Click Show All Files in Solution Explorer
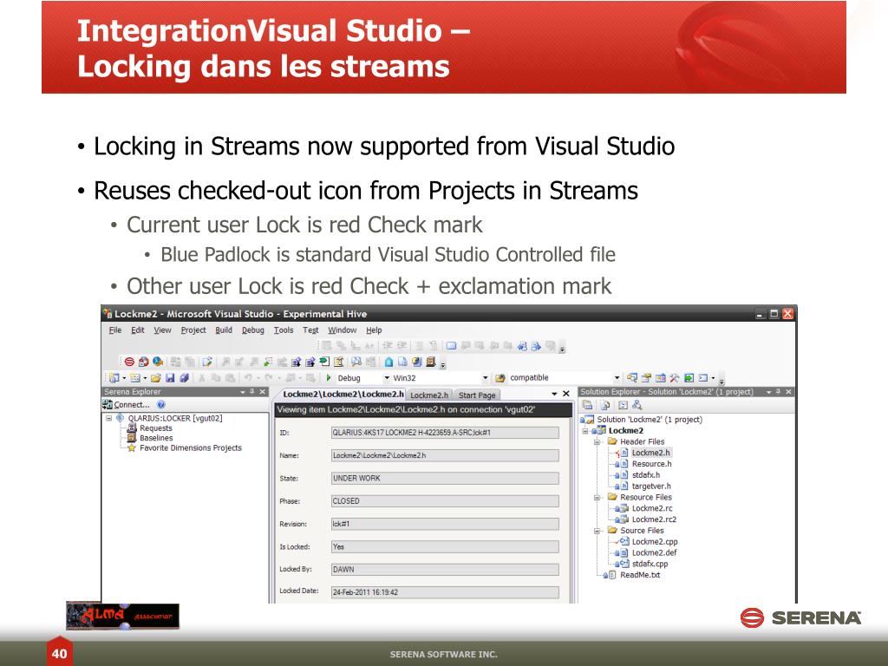Image resolution: width=888 pixels, height=666 pixels. pyautogui.click(x=604, y=405)
